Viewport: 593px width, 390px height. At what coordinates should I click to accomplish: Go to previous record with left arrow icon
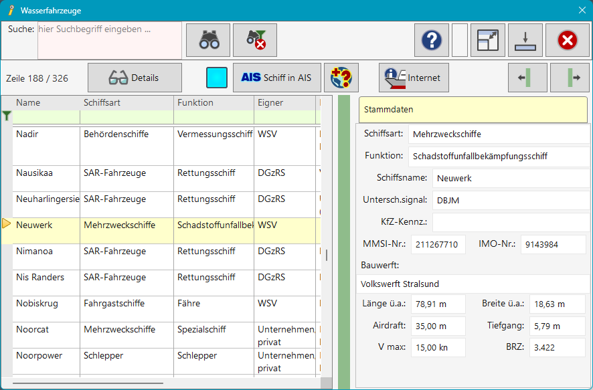[527, 77]
